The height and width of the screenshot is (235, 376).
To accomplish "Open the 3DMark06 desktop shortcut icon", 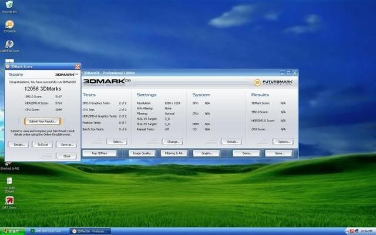I will point(9,25).
